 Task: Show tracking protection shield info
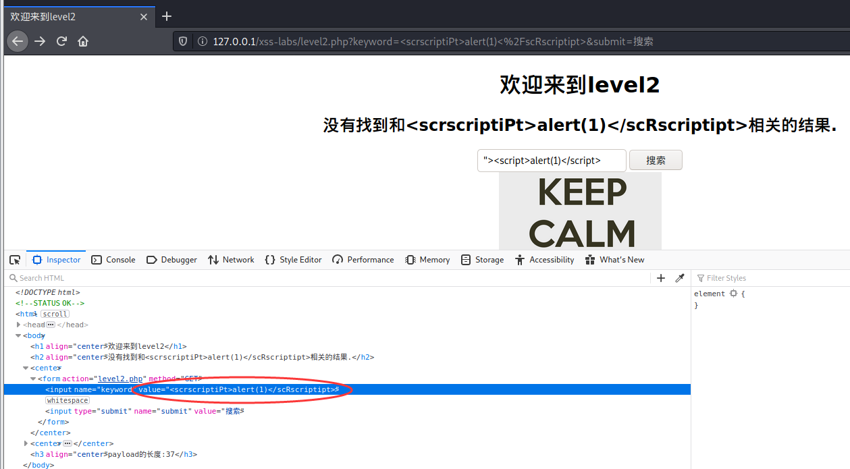[183, 41]
